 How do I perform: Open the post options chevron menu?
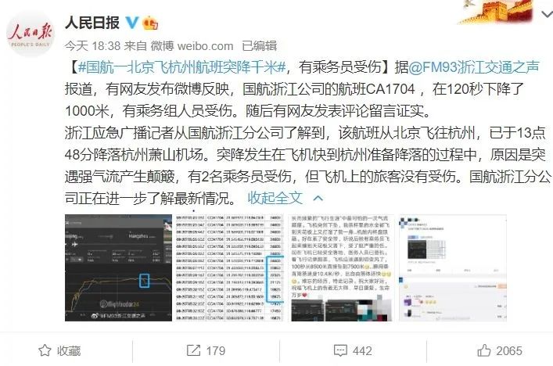point(547,14)
